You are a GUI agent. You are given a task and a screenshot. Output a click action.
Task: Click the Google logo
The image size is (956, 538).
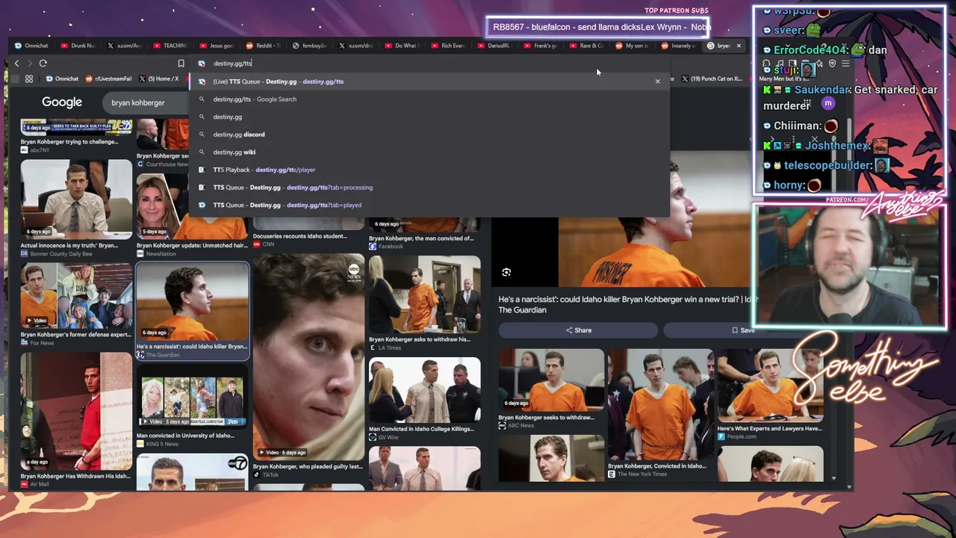pos(62,102)
